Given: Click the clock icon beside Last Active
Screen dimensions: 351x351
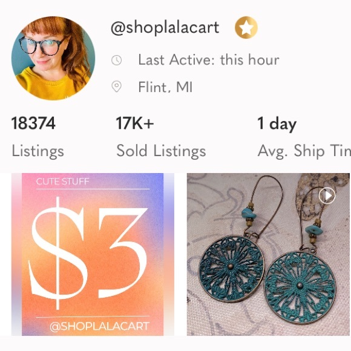Looking at the screenshot, I should click(x=116, y=61).
